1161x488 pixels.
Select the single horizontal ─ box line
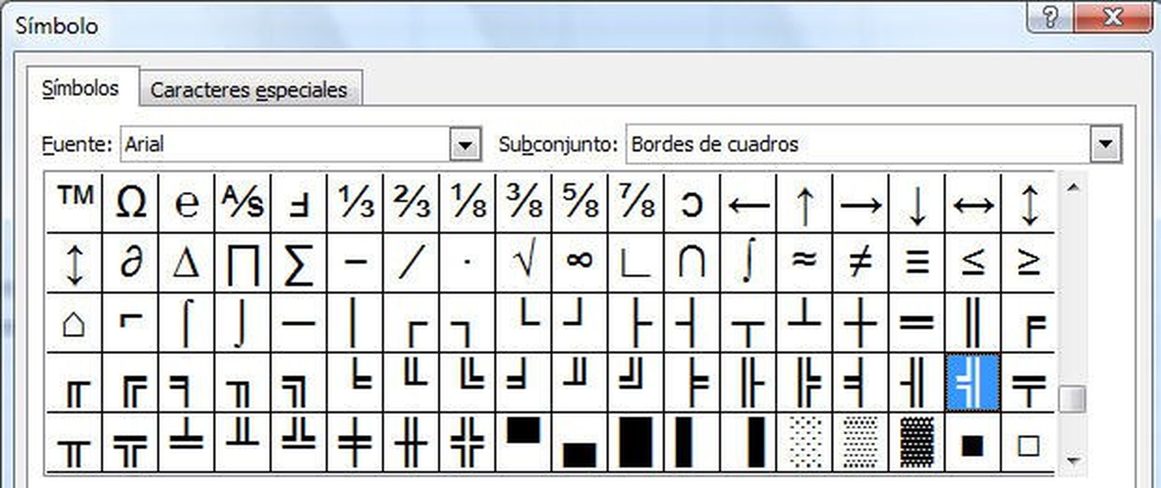click(x=299, y=323)
